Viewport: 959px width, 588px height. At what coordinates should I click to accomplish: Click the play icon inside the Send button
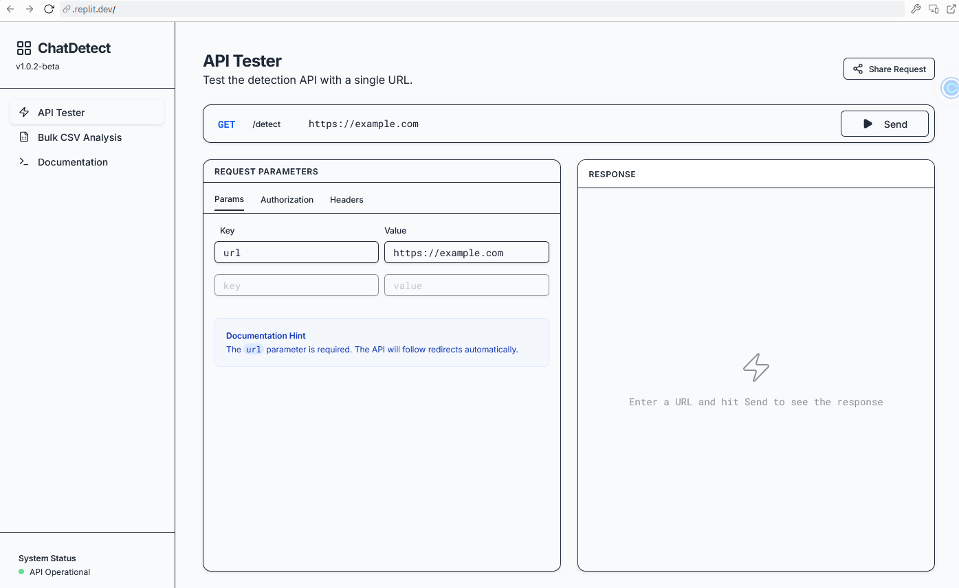pyautogui.click(x=866, y=124)
